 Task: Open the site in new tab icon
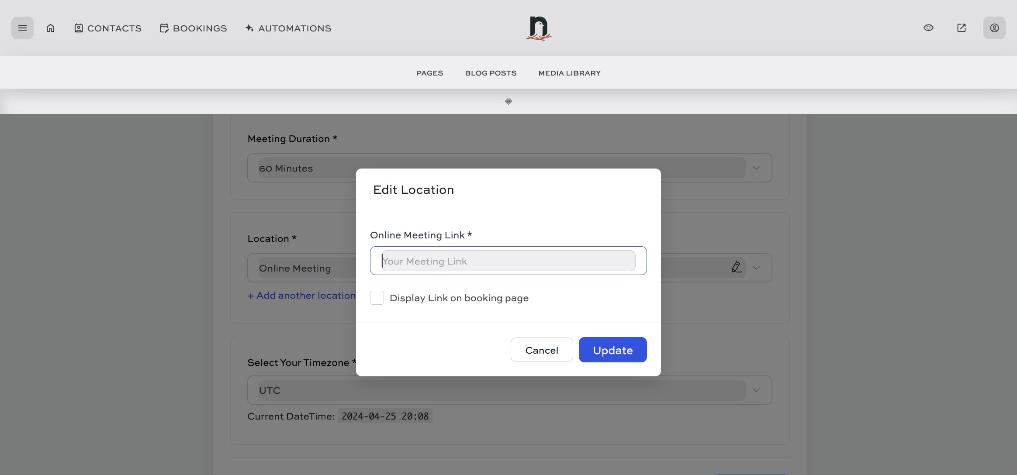pyautogui.click(x=961, y=28)
